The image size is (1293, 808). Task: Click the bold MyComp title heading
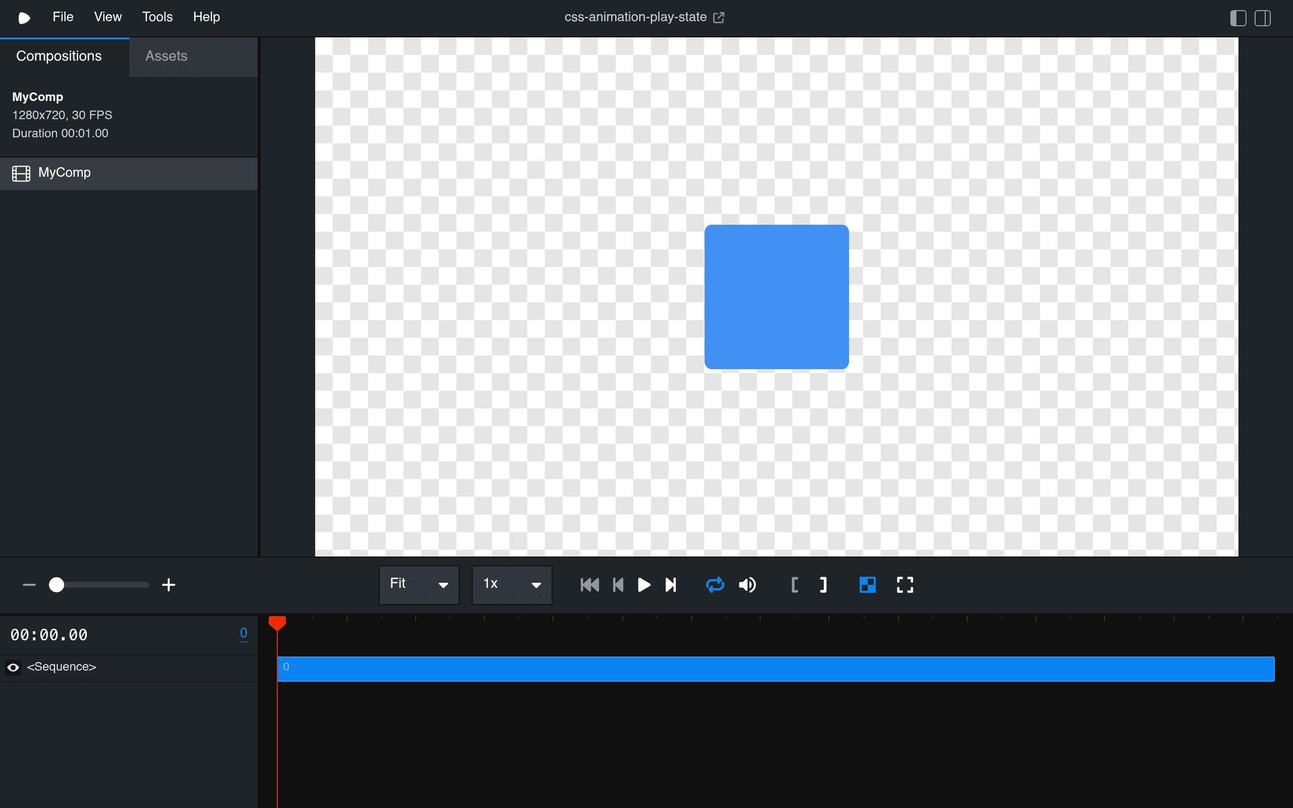[x=37, y=97]
